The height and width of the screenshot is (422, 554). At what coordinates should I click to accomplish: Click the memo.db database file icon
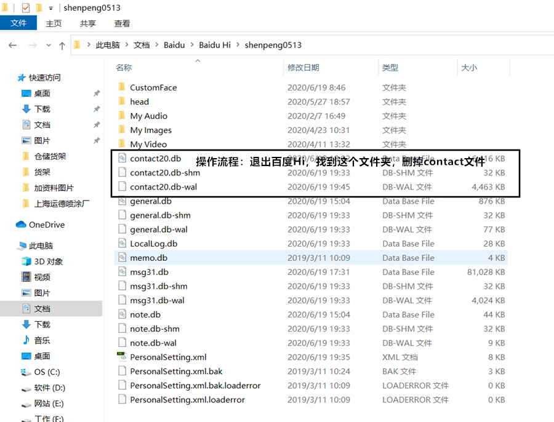(x=122, y=257)
